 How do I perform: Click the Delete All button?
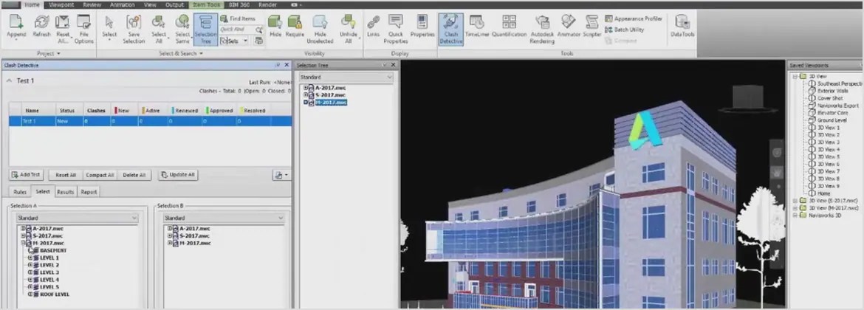point(134,175)
